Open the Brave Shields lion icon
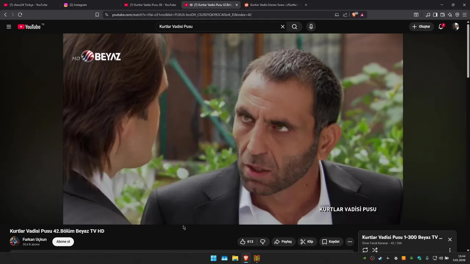This screenshot has height=264, width=470. pyautogui.click(x=354, y=15)
